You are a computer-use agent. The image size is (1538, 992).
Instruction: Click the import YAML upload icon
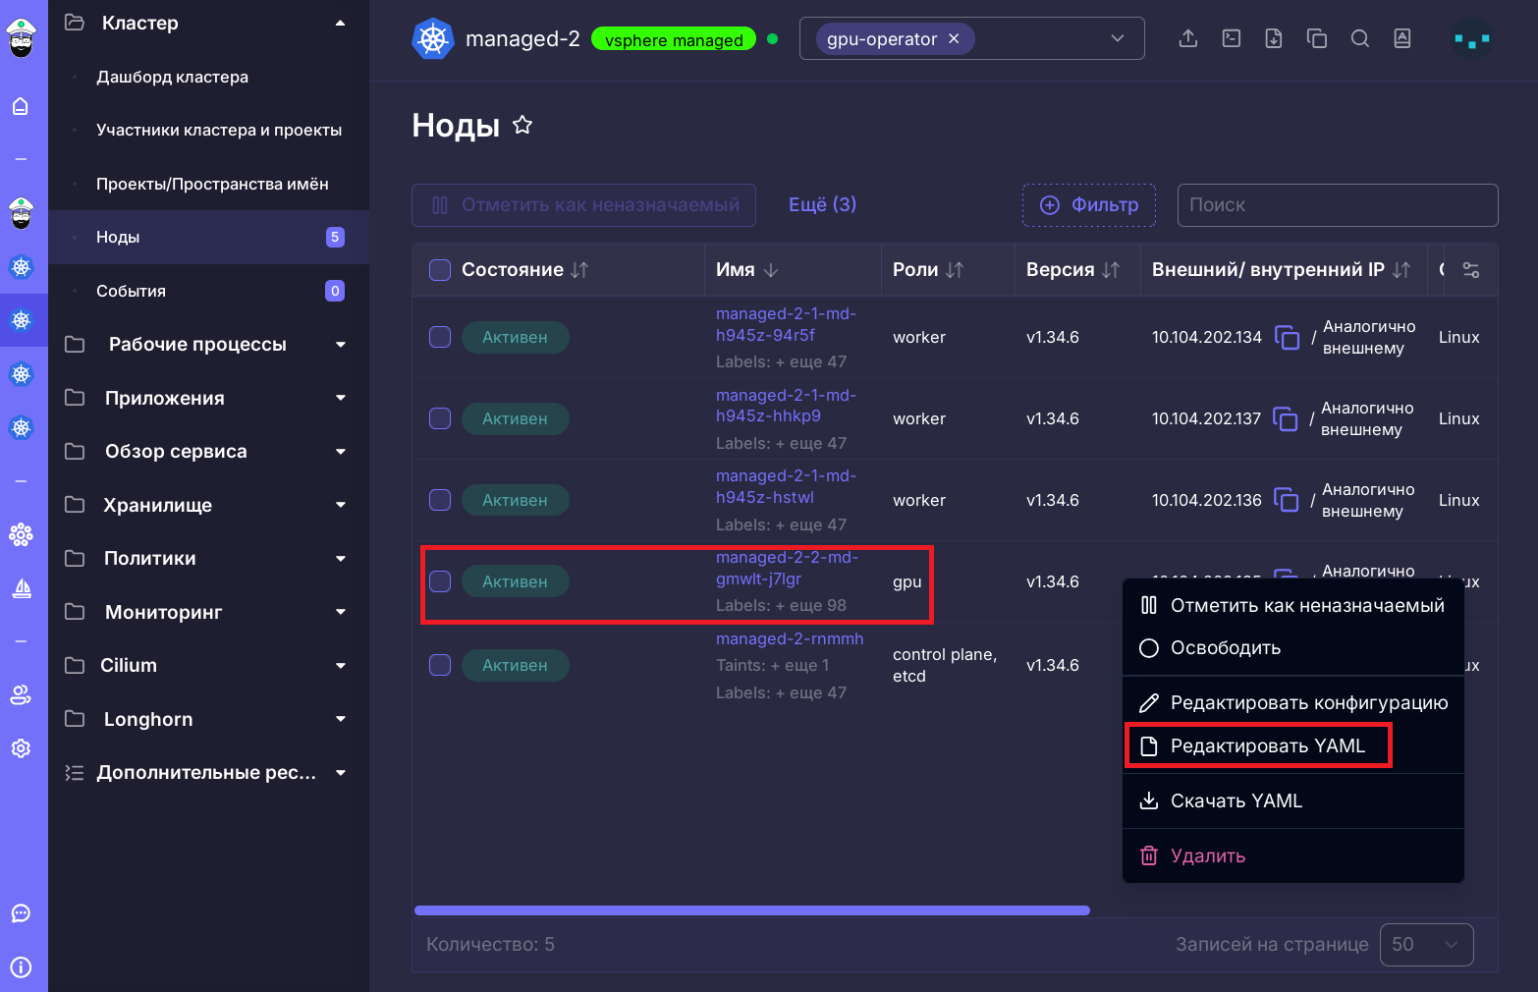(1187, 38)
